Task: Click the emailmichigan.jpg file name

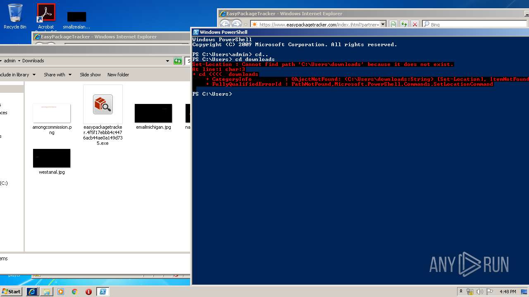Action: 153,127
